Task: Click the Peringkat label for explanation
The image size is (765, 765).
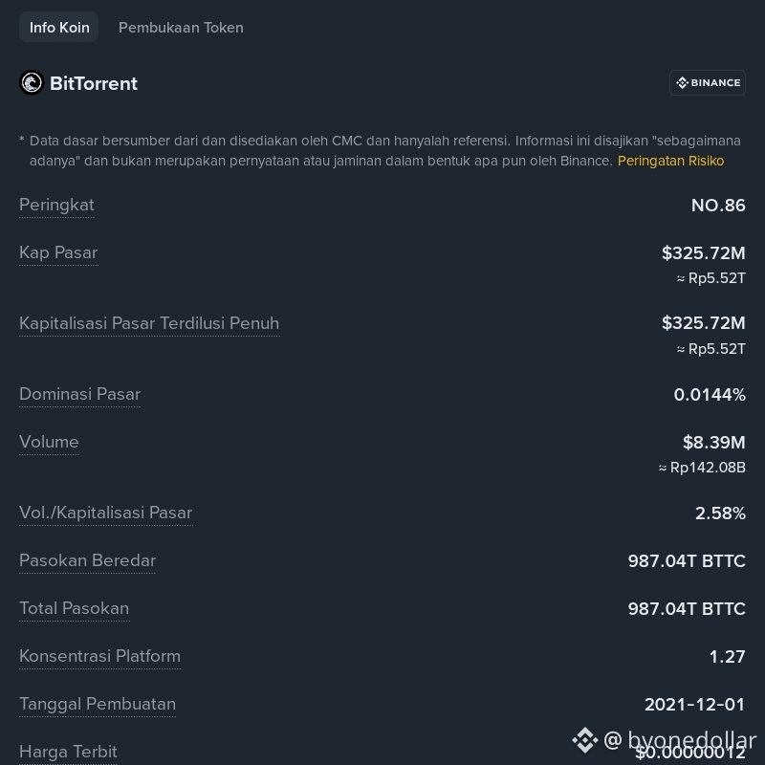Action: point(56,206)
